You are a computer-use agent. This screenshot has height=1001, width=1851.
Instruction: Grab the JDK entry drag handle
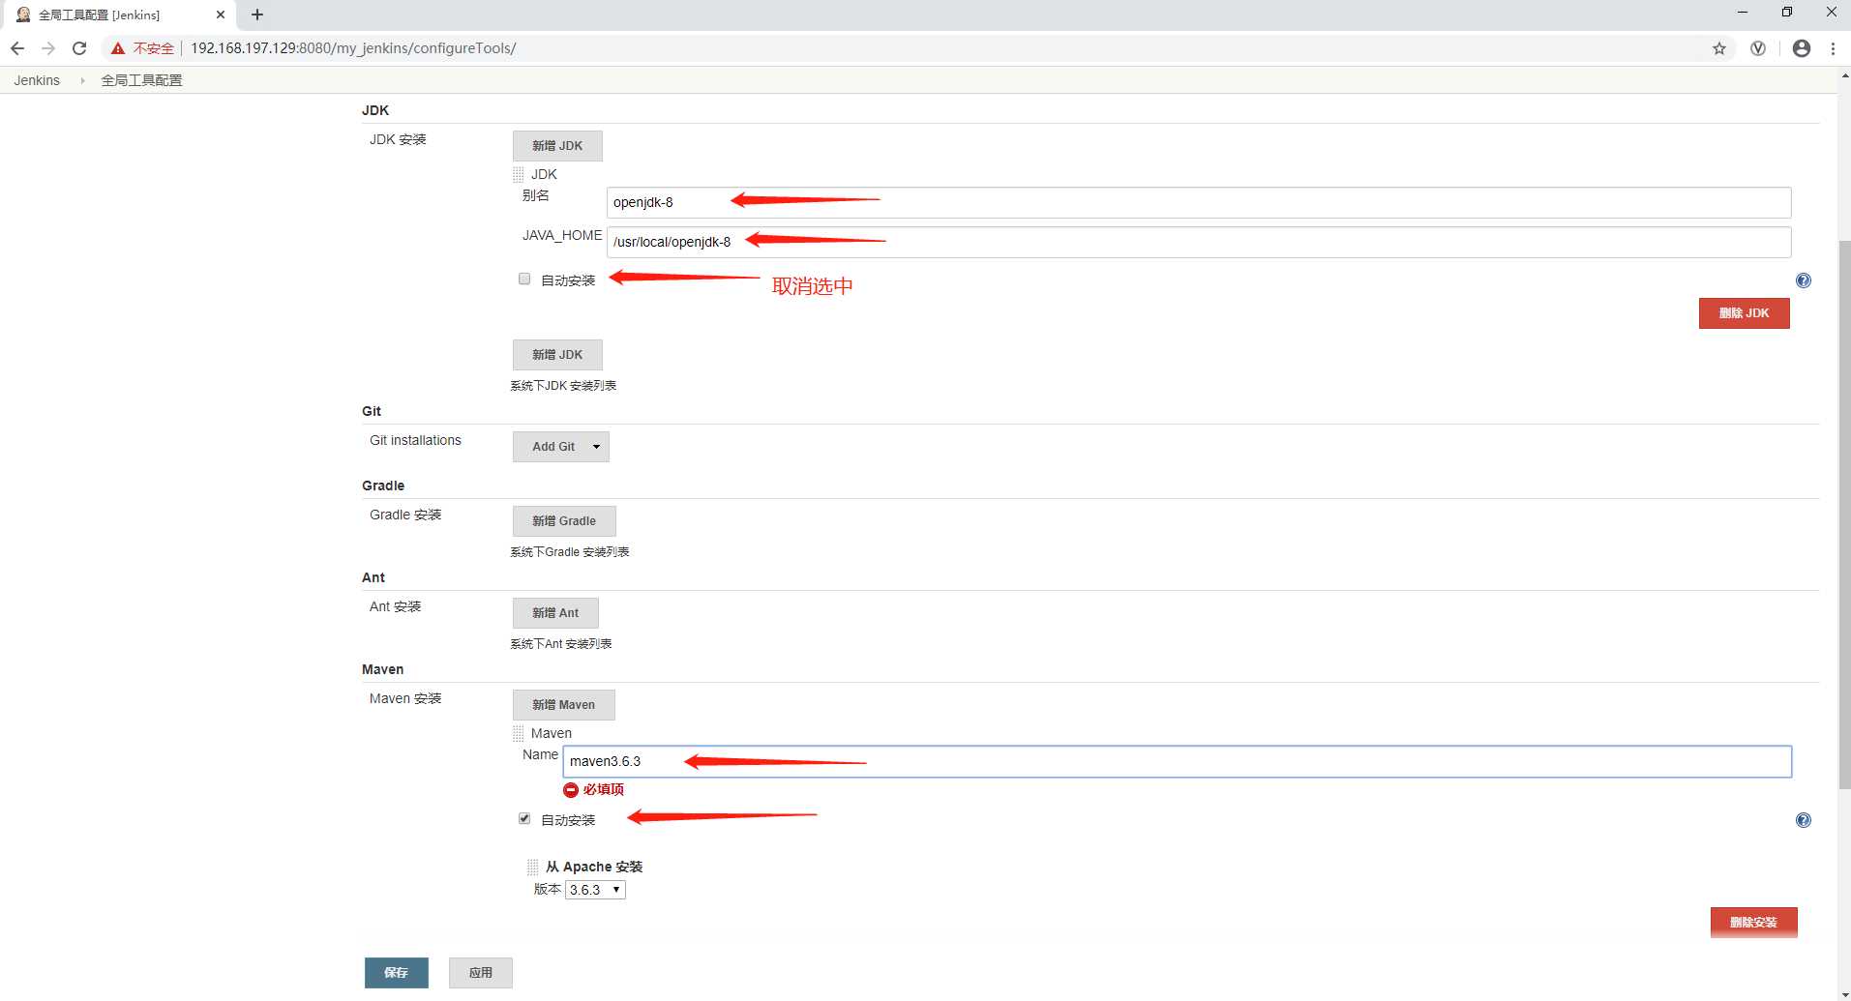click(519, 175)
